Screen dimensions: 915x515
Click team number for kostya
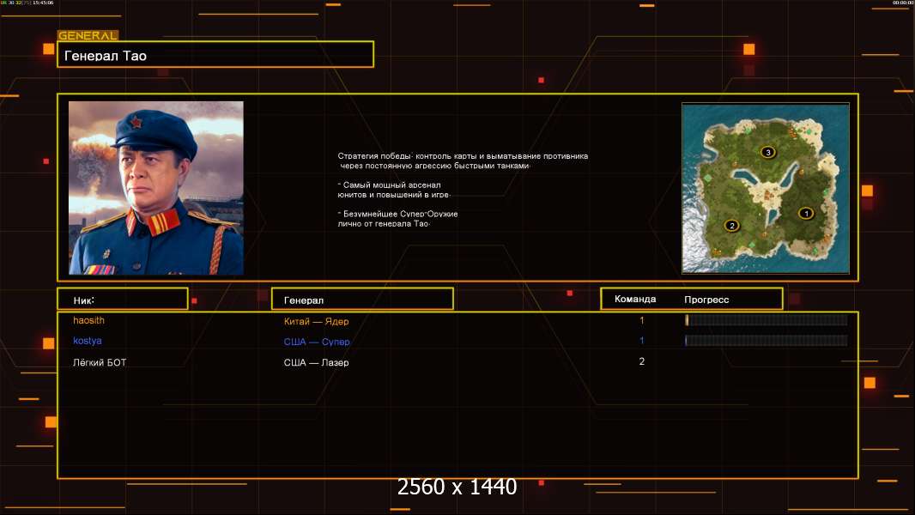pyautogui.click(x=642, y=341)
